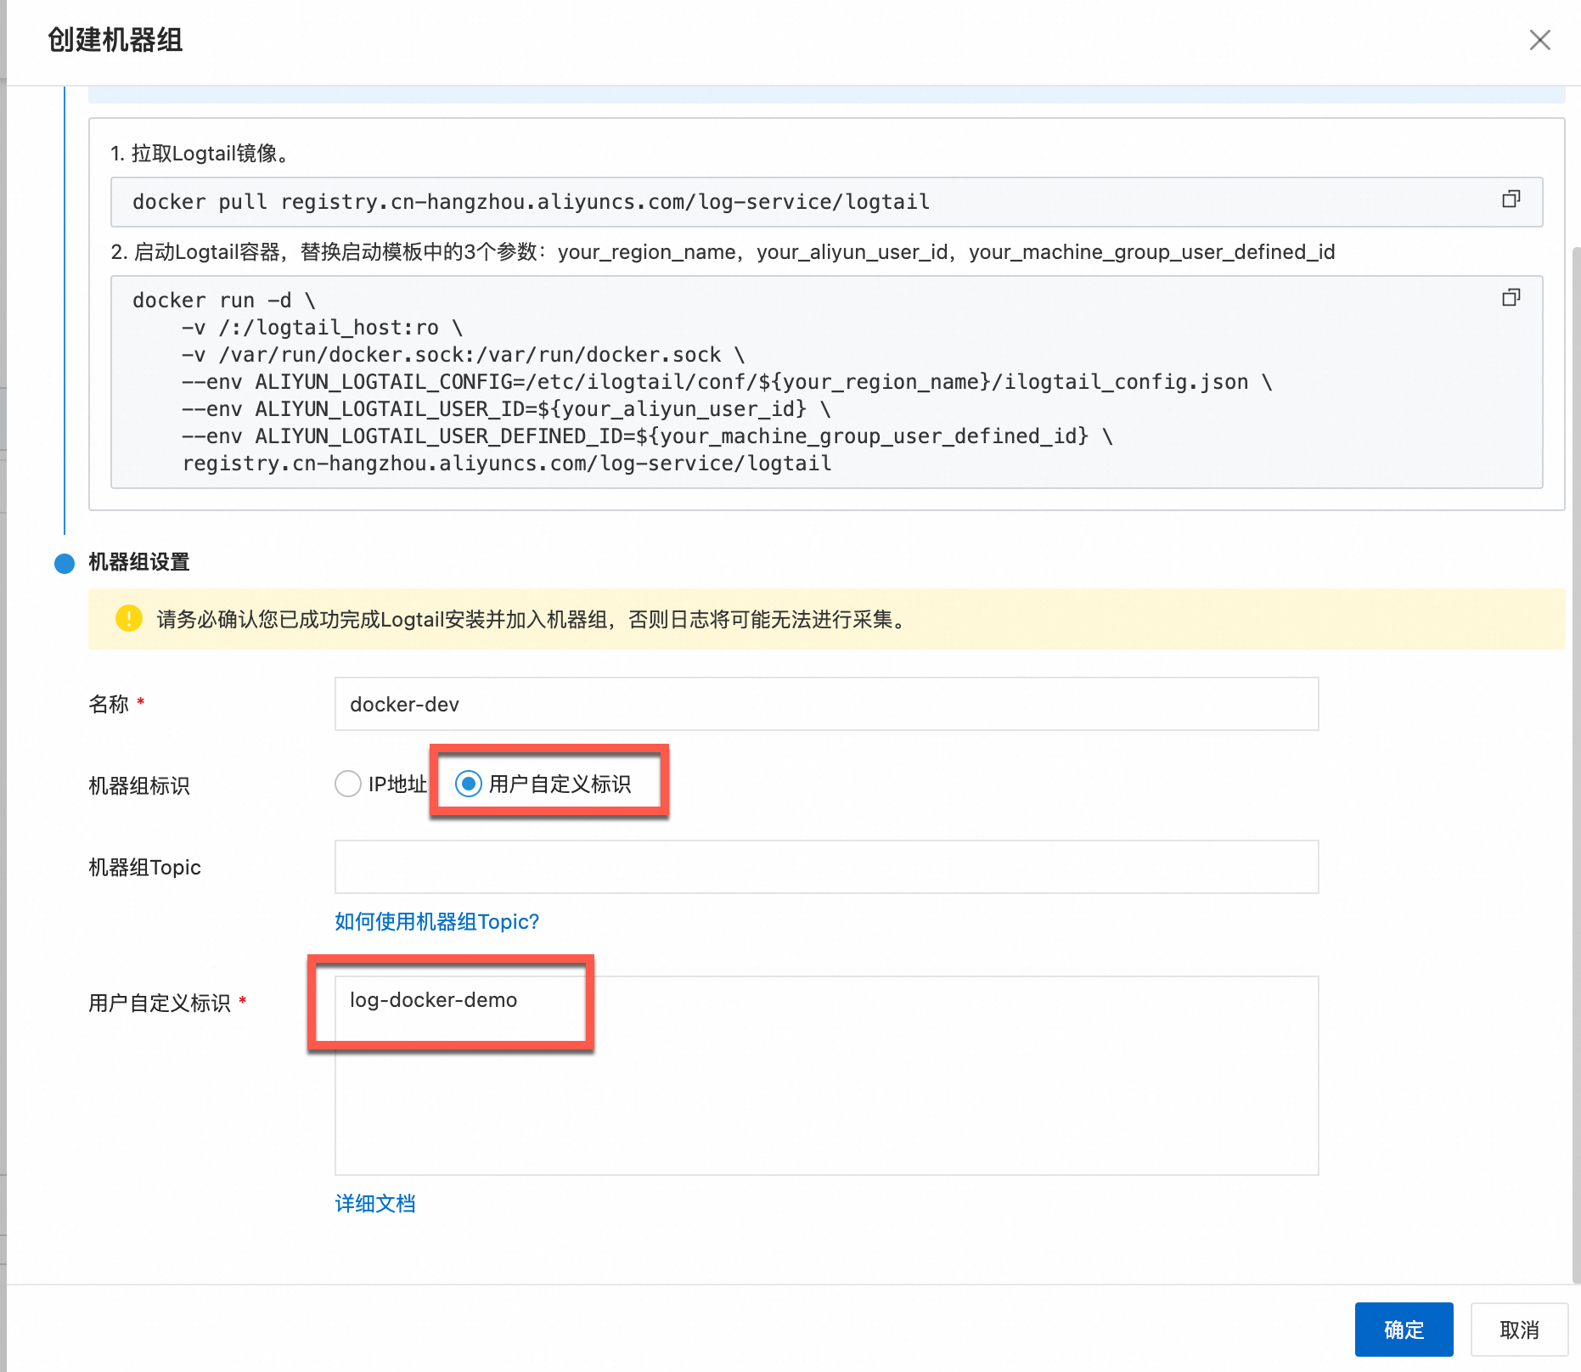
Task: Select the IP地址 radio option
Action: 348,784
